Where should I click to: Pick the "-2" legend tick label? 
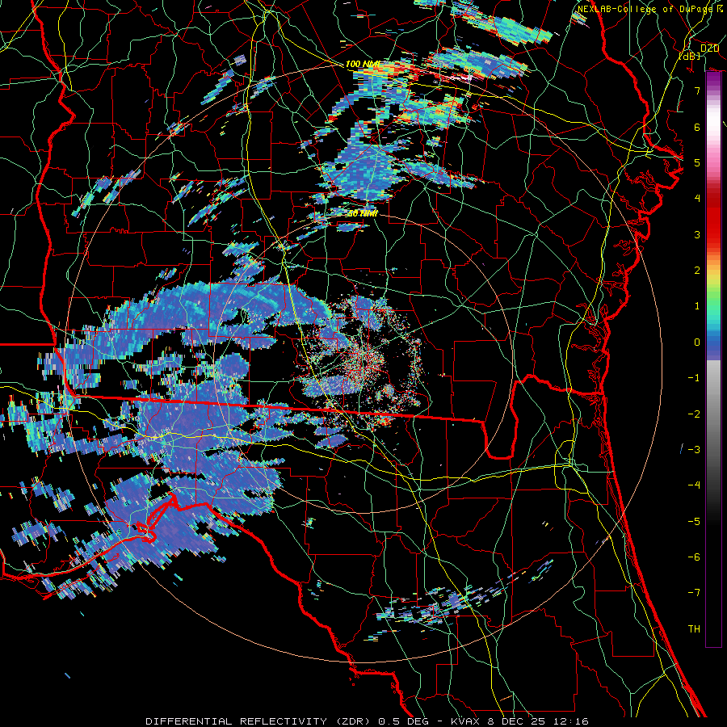point(694,414)
